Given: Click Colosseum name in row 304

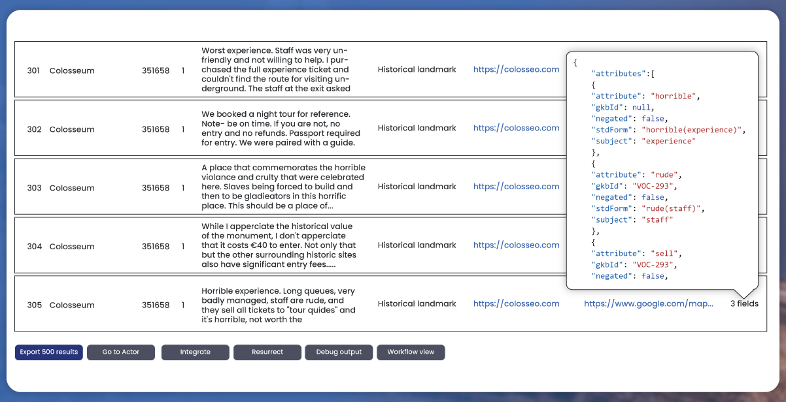Looking at the screenshot, I should coord(72,247).
